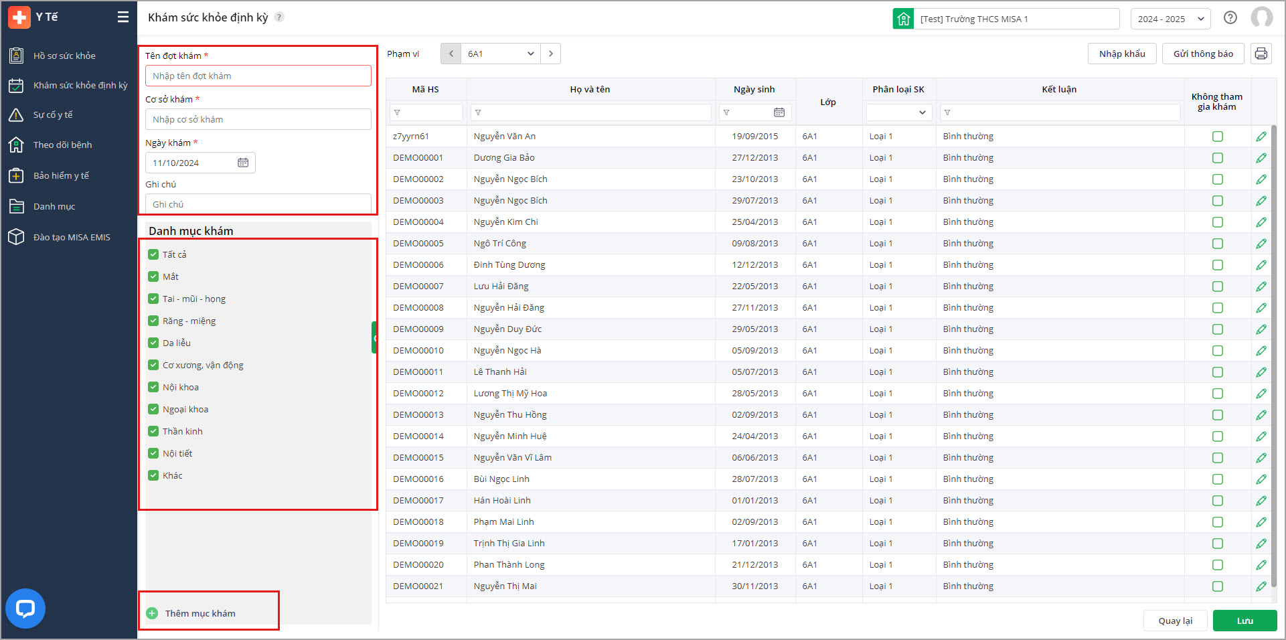Edit the row for Dương Gia Bảo
The image size is (1286, 640).
1261,158
